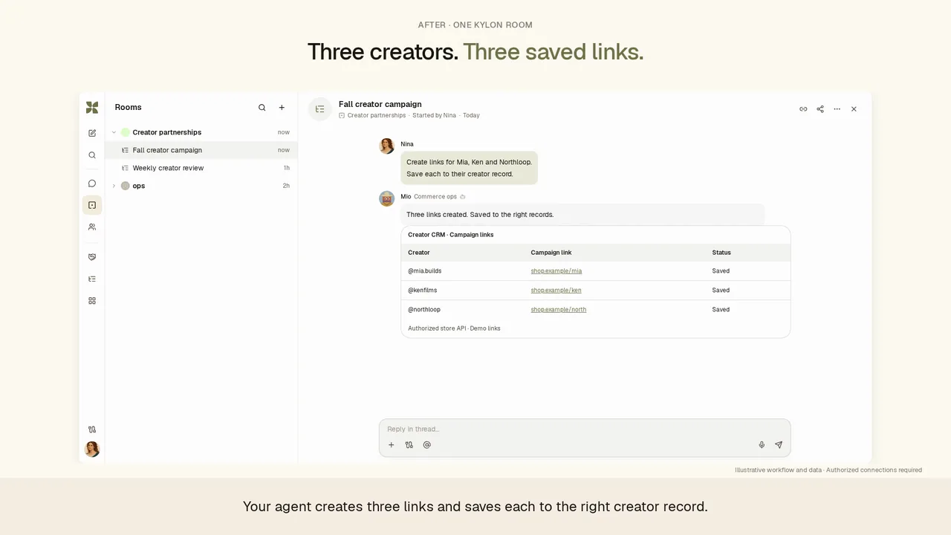Select the highlighted rooms icon in sidebar
Screen dimensions: 951x535
pos(92,205)
